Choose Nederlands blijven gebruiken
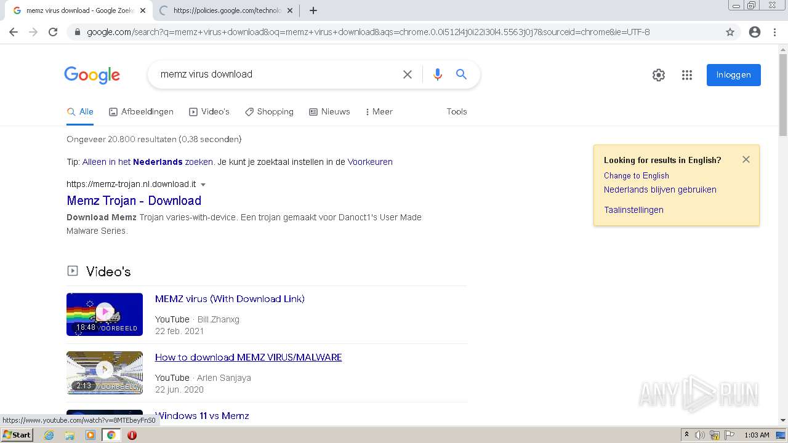 (x=660, y=190)
